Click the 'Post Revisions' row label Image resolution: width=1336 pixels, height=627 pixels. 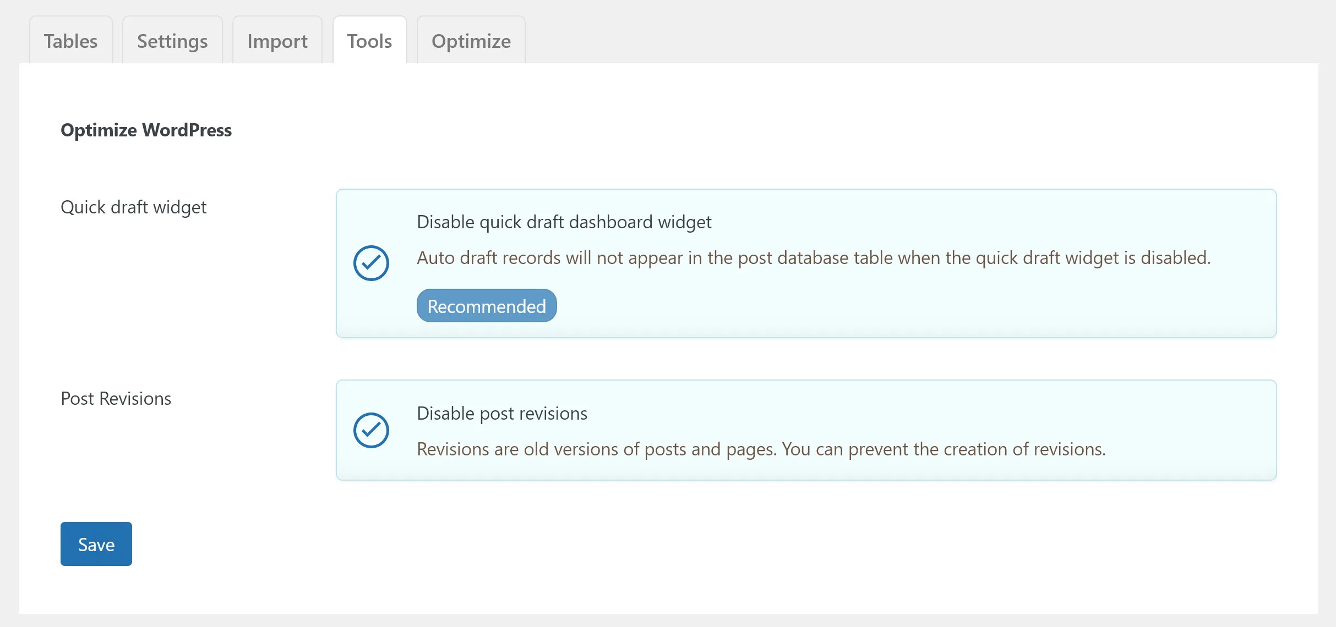click(116, 399)
